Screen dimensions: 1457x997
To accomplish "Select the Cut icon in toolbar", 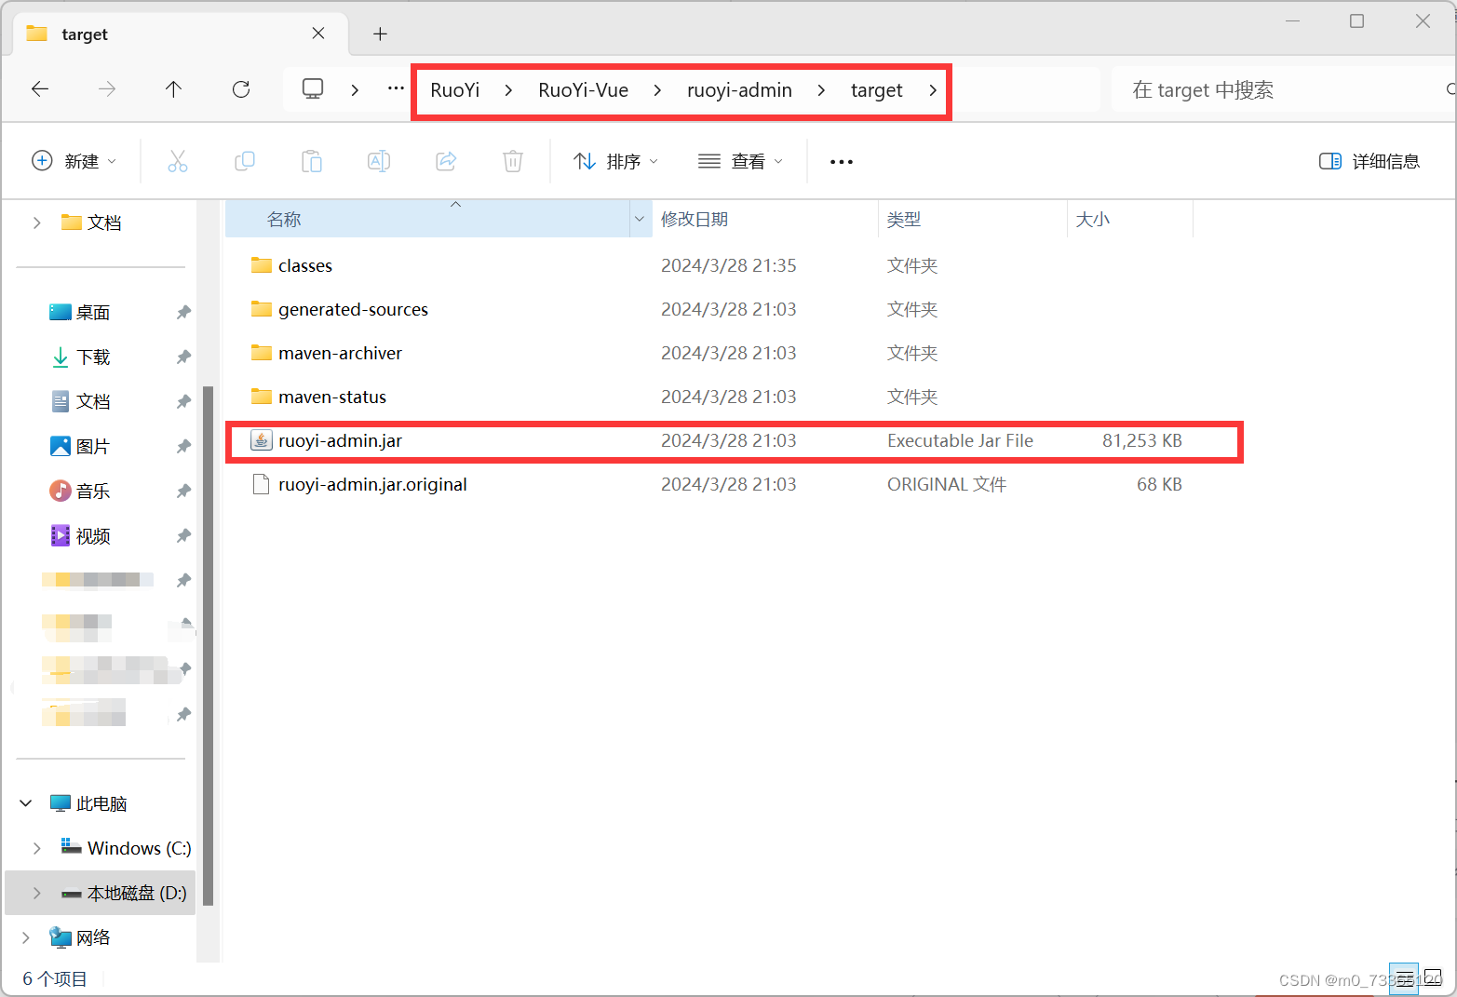I will click(x=178, y=160).
